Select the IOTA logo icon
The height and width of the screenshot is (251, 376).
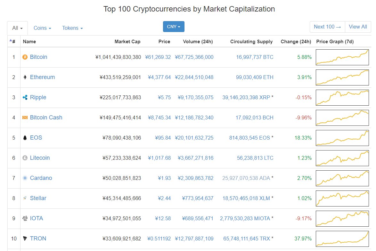(x=25, y=218)
